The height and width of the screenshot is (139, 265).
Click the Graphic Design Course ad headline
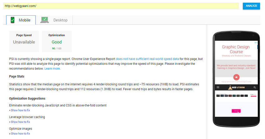236,49
